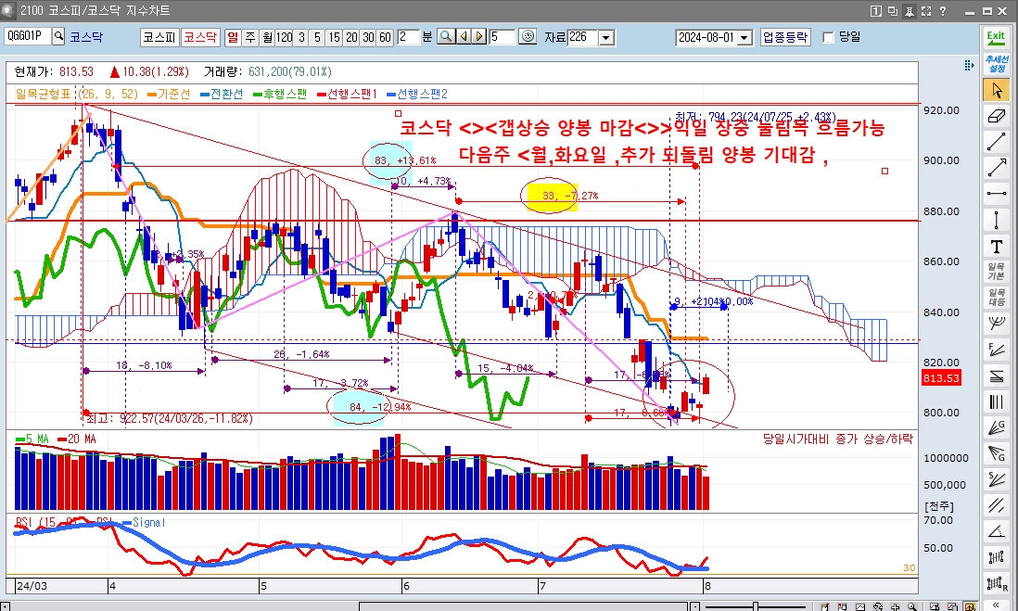Viewport: 1018px width, 611px height.
Task: Open 추세선 설정 trend line settings
Action: pos(997,64)
